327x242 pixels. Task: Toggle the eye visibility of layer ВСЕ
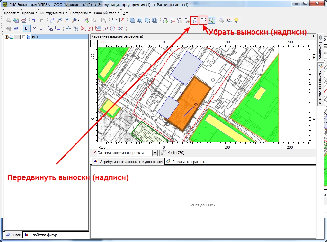click(6, 37)
